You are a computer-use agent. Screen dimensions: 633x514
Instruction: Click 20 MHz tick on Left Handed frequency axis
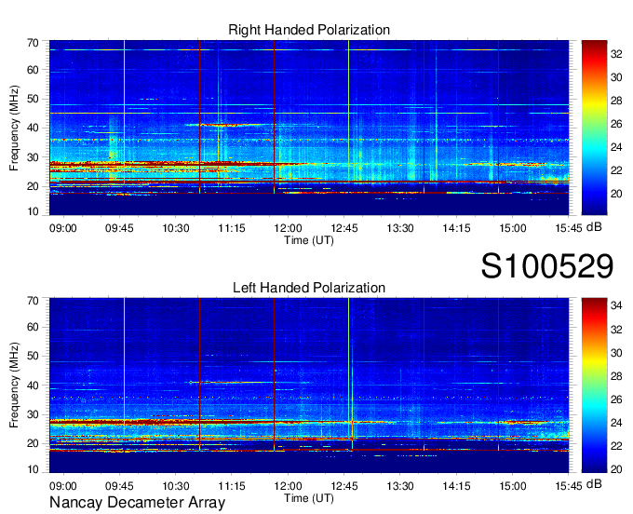pos(33,443)
